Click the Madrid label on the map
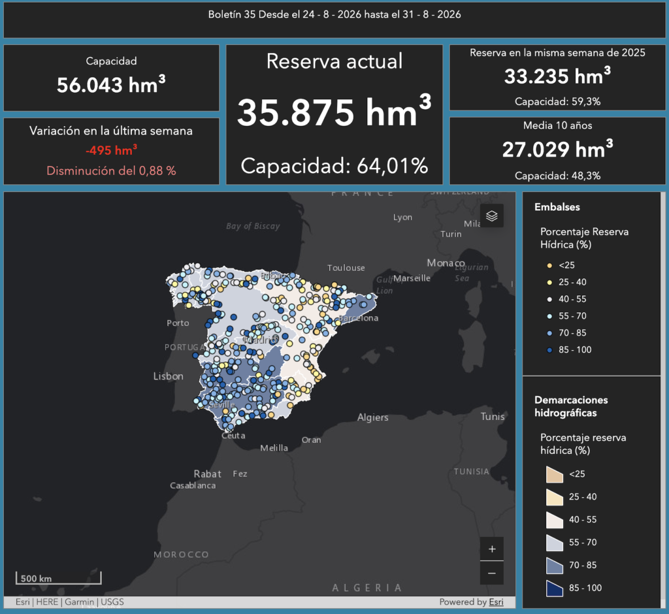 (x=261, y=340)
